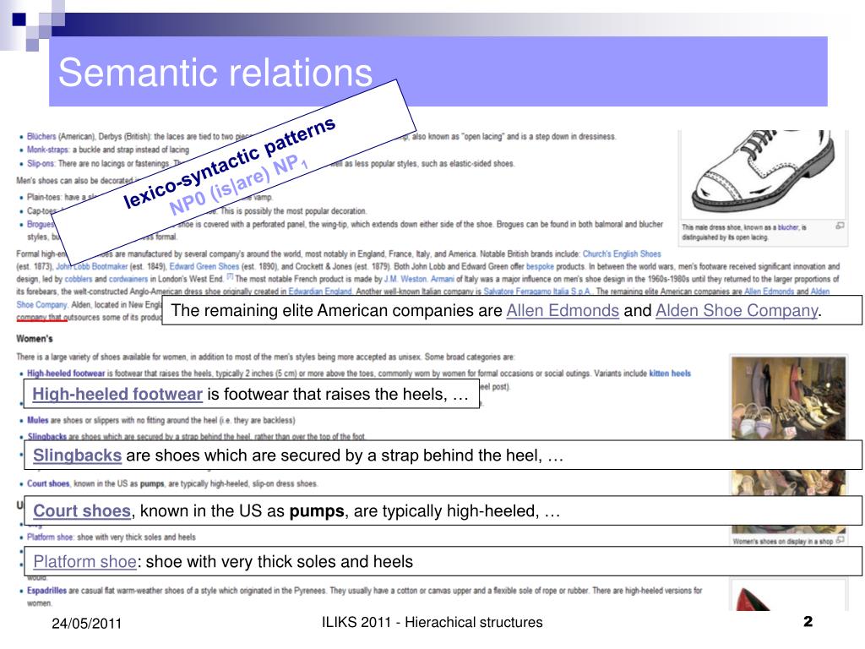Click Allen Edmonds in the enlarged callout box

tap(563, 310)
